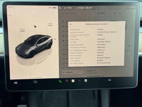Image resolution: width=142 pixels, height=107 pixels.
Task: Open the car controls icon in bottom bar
Action: [16, 82]
